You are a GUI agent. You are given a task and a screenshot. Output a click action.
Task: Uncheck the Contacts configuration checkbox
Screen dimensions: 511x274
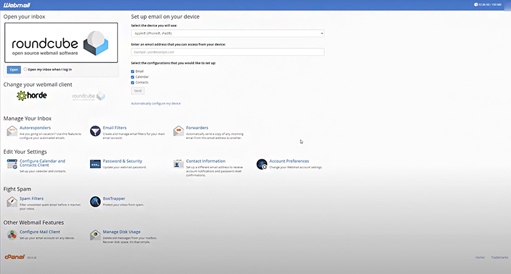133,83
